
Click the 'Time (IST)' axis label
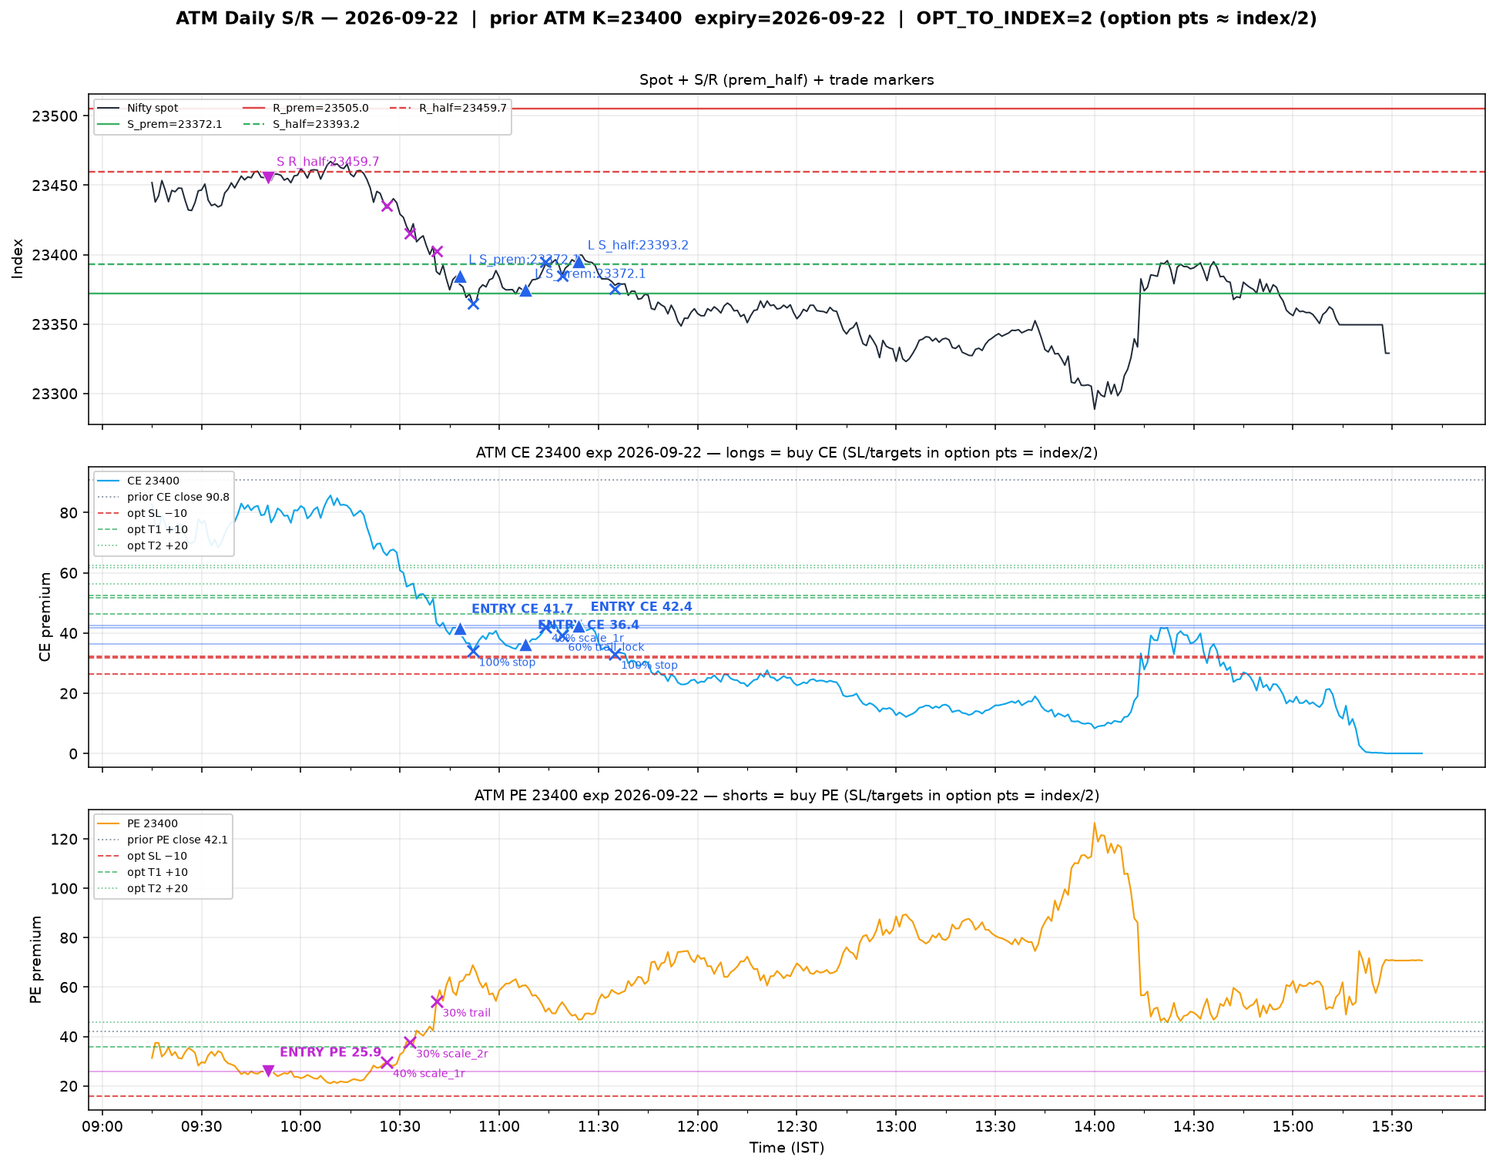point(787,1148)
